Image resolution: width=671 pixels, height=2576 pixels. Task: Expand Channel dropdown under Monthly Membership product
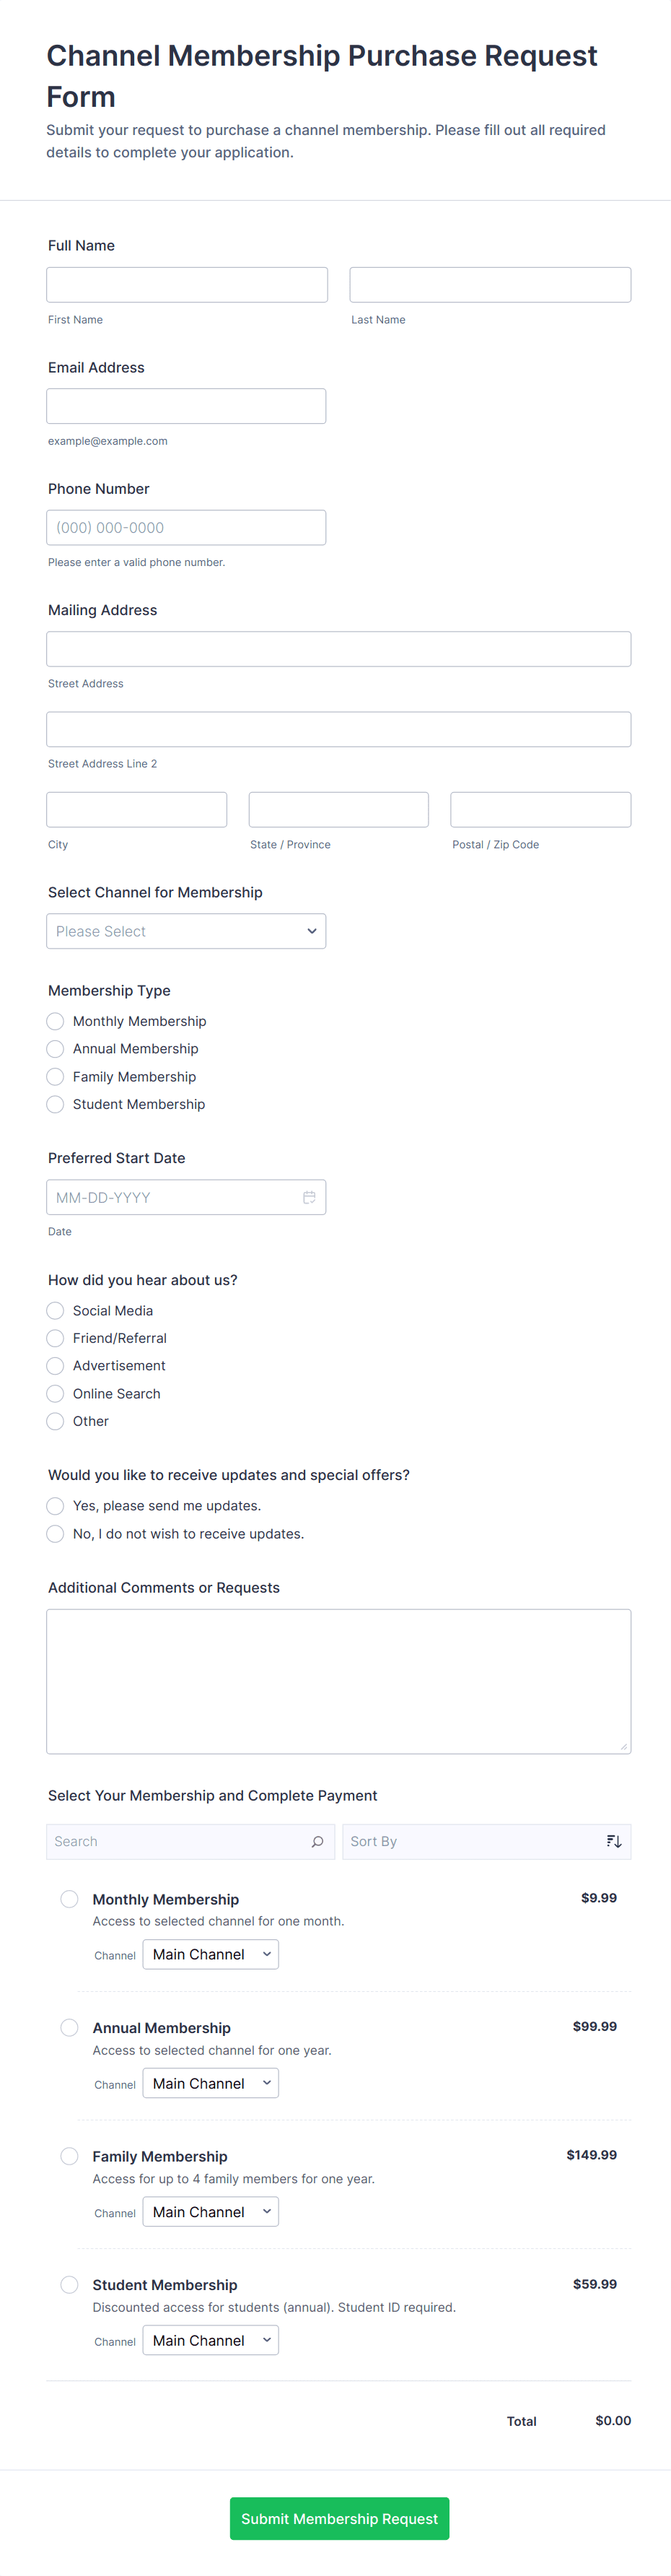click(x=211, y=1954)
